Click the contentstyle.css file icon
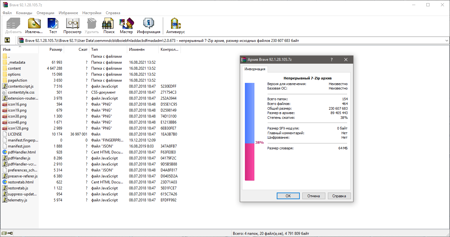450x237 pixels. [5, 92]
